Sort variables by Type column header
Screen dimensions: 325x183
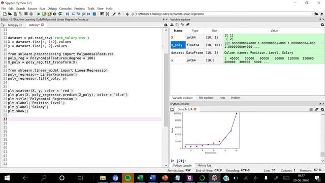[x=195, y=30]
